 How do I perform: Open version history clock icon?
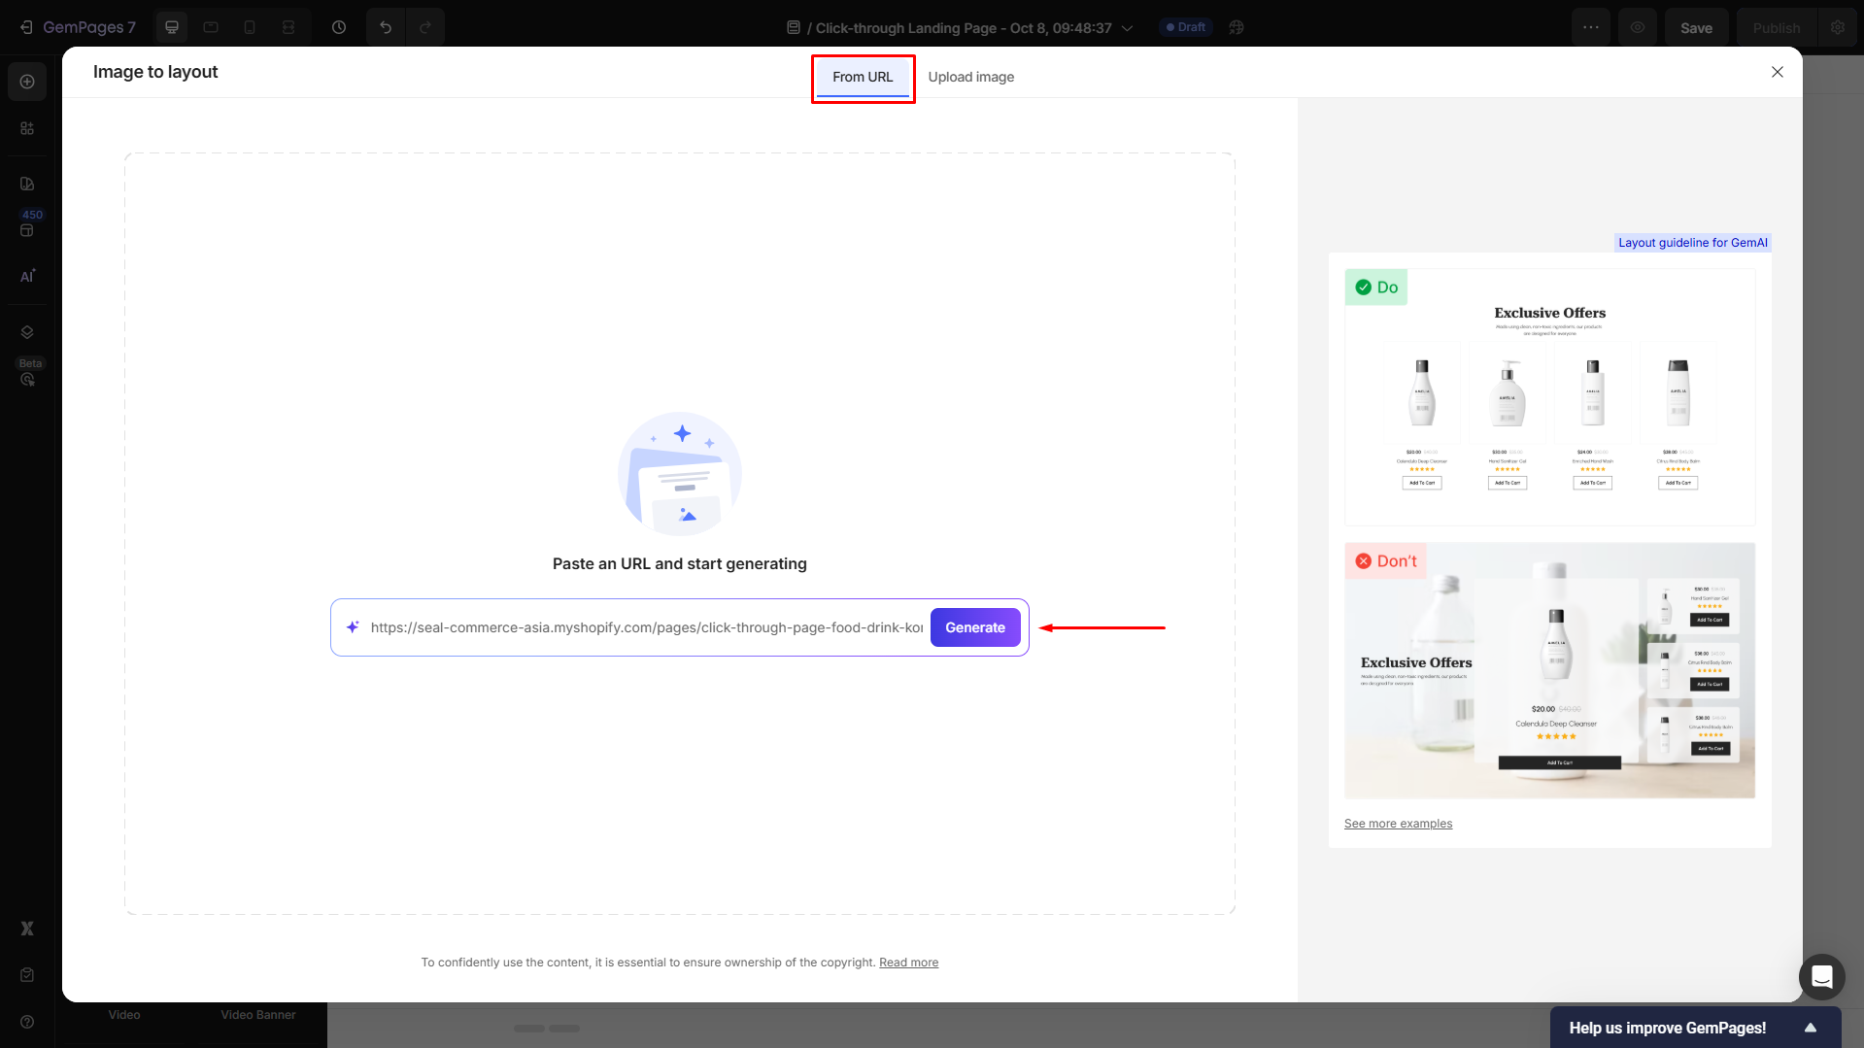coord(339,27)
